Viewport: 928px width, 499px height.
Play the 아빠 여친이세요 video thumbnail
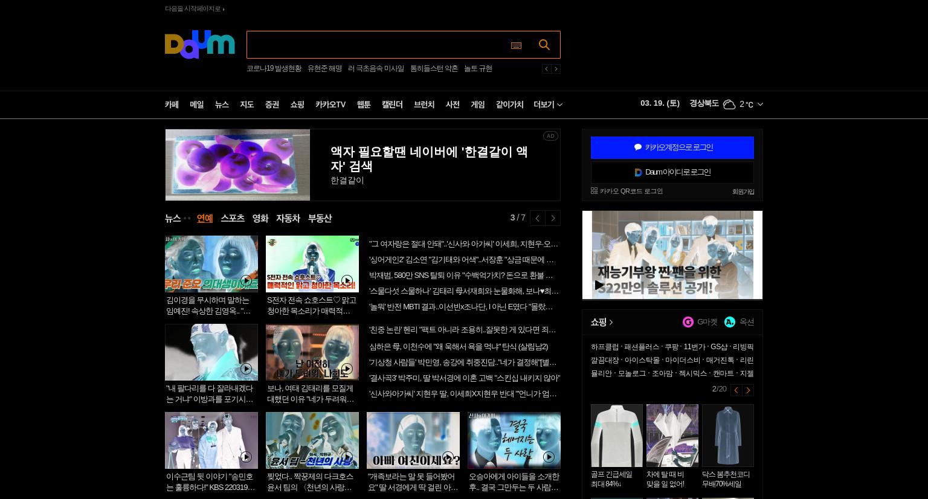413,440
